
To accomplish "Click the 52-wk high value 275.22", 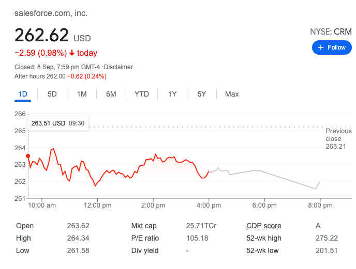I will point(327,238).
